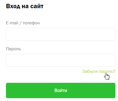Submit the login form with Войти
The height and width of the screenshot is (101, 118).
(61, 90)
